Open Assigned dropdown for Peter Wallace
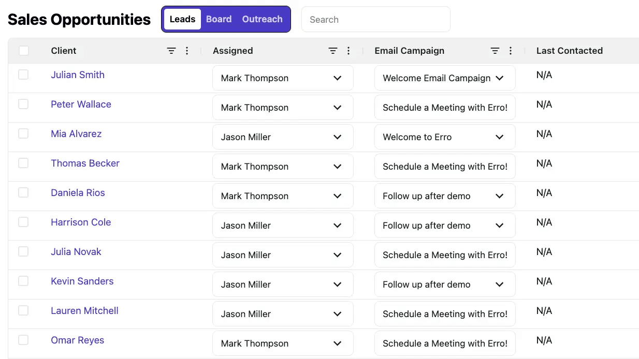Viewport: 639px width, 359px height. pos(283,108)
